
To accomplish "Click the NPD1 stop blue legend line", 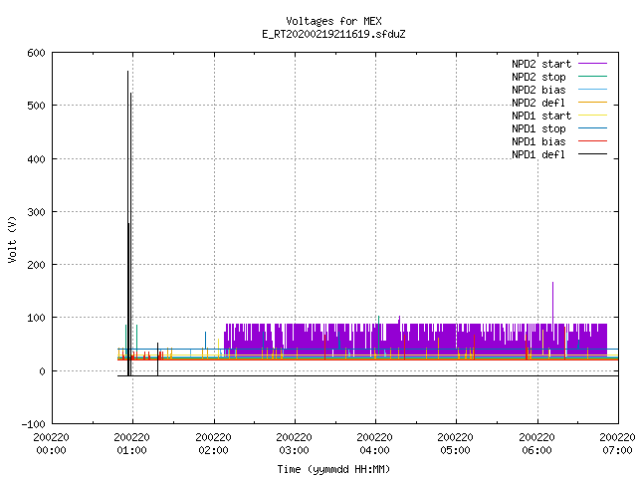I will point(592,128).
